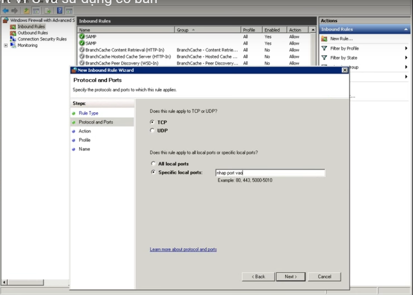Click the grey disabled icon of BranchCache Content Retrieval

tap(82, 49)
